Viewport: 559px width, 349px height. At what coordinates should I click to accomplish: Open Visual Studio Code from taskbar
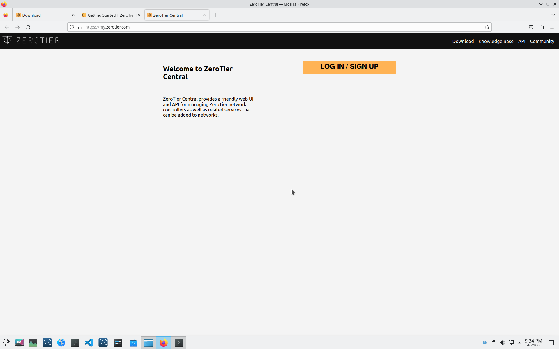pos(89,343)
